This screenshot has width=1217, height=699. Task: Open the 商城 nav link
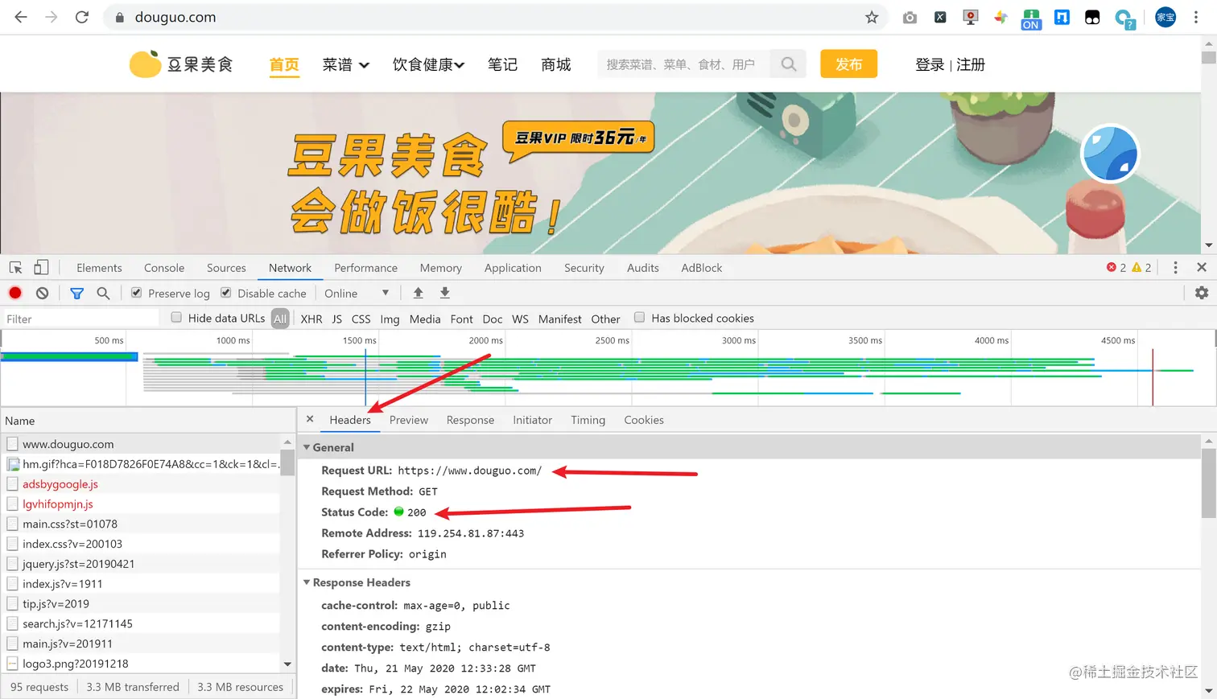556,64
